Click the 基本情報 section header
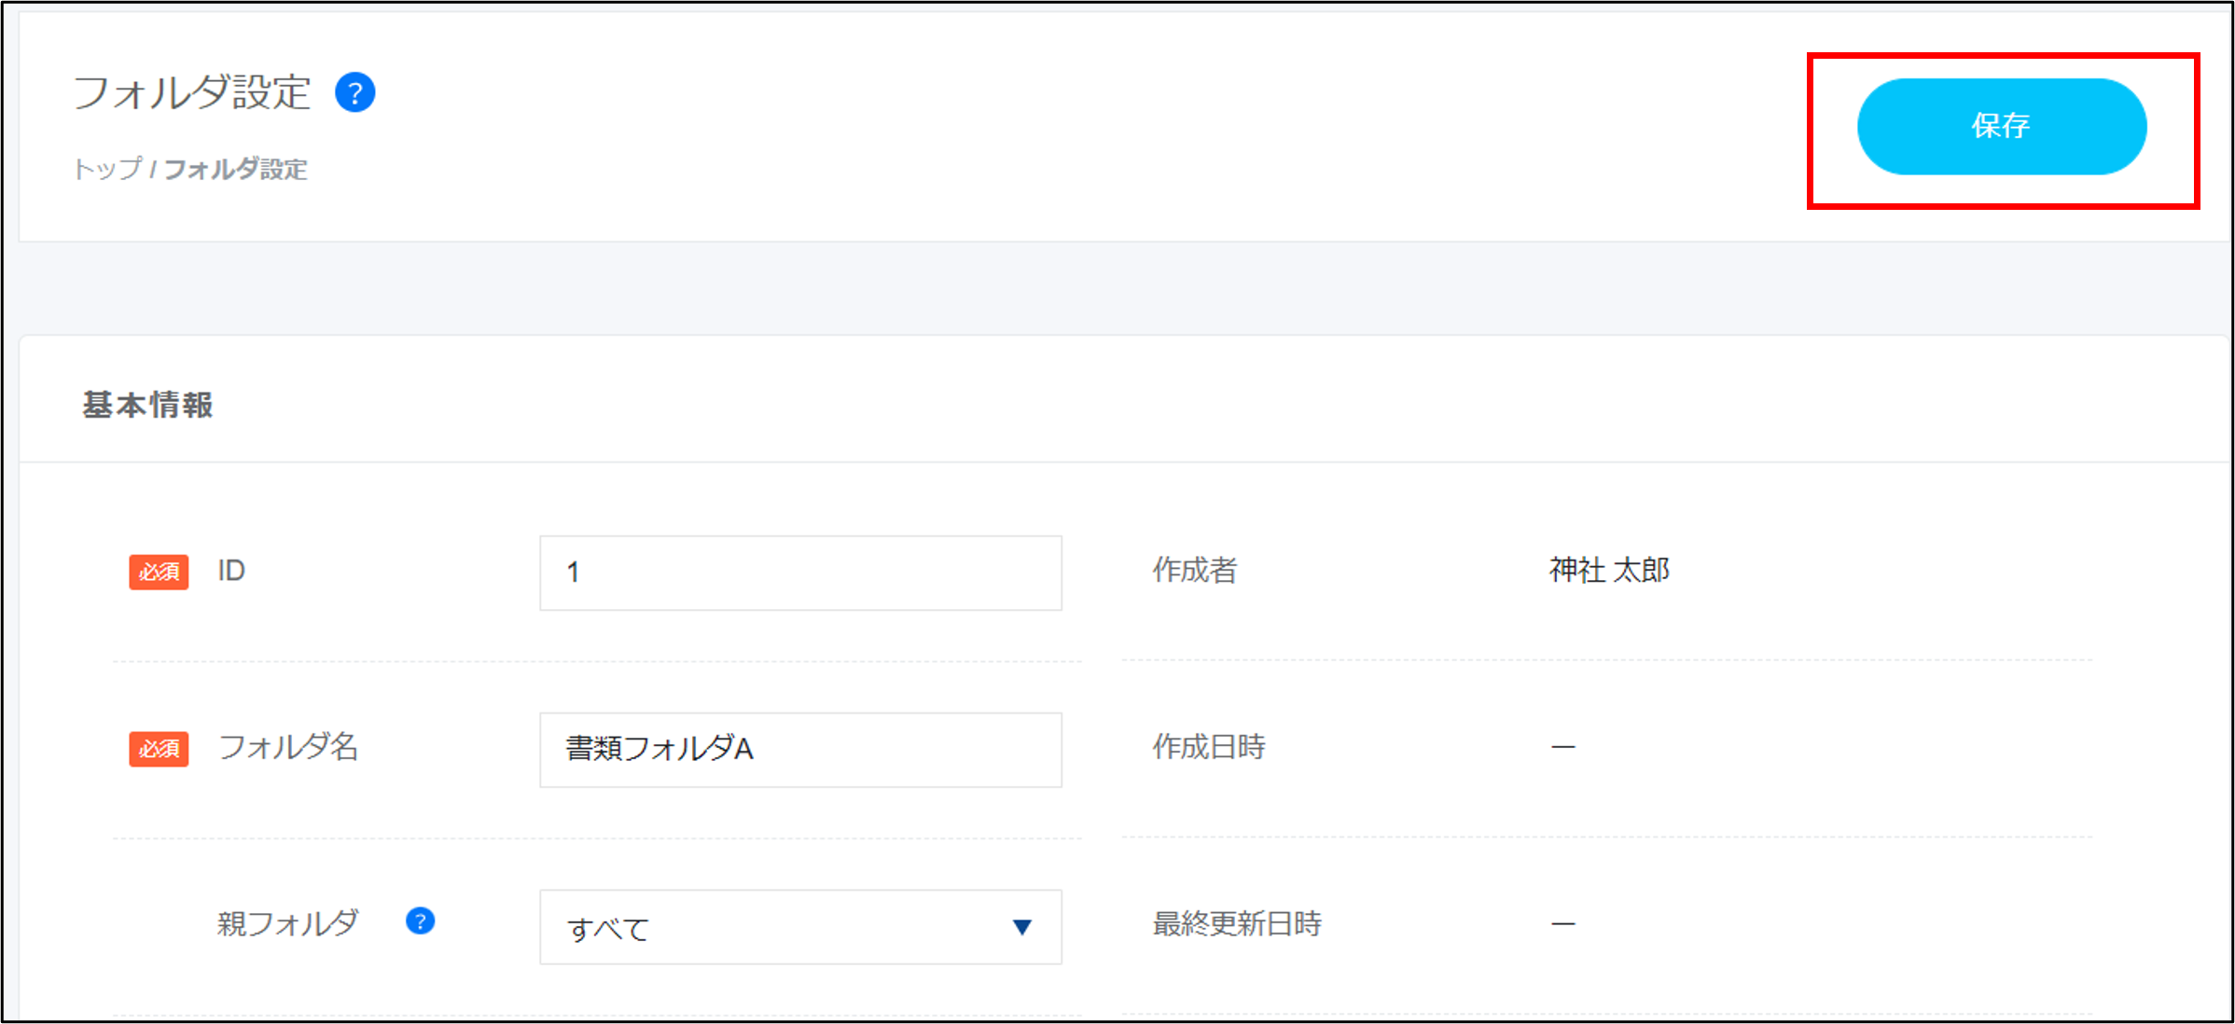 click(147, 405)
